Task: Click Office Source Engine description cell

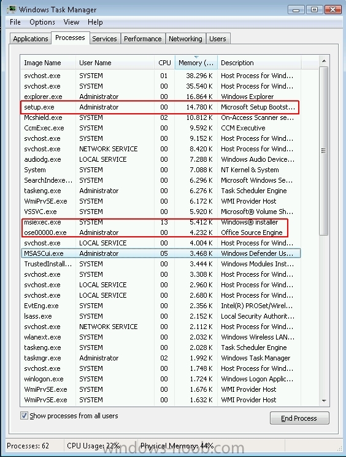Action: [x=252, y=232]
